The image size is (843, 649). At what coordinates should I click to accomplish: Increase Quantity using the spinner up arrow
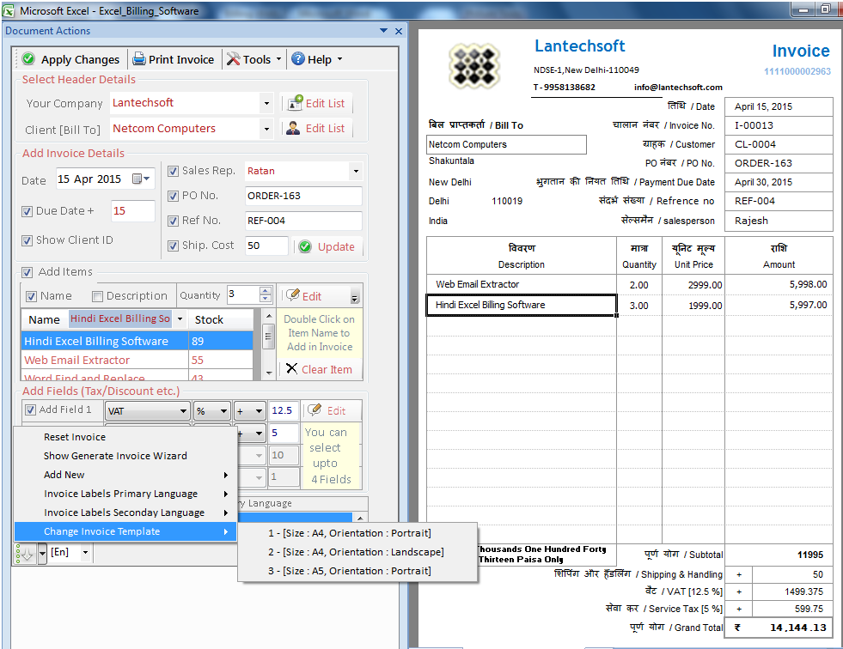pyautogui.click(x=265, y=290)
